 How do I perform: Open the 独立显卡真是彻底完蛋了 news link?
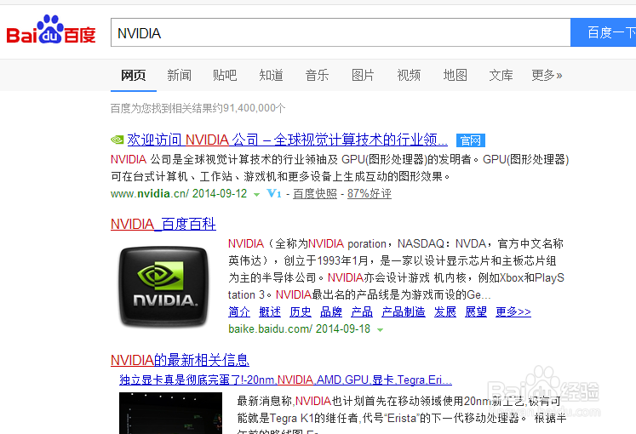coord(285,380)
